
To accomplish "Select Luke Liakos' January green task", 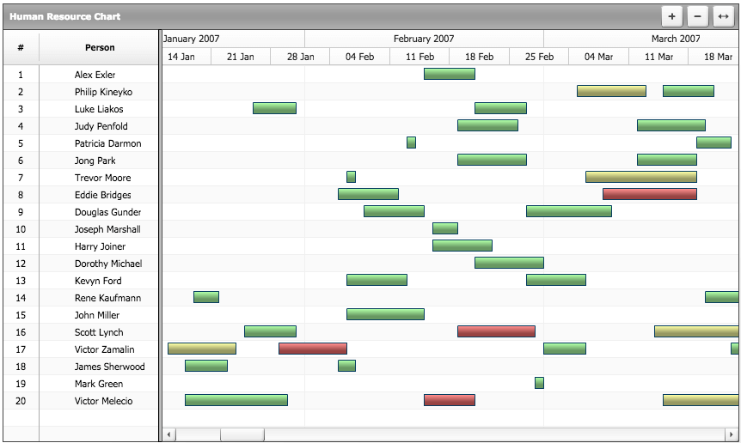I will coord(274,108).
